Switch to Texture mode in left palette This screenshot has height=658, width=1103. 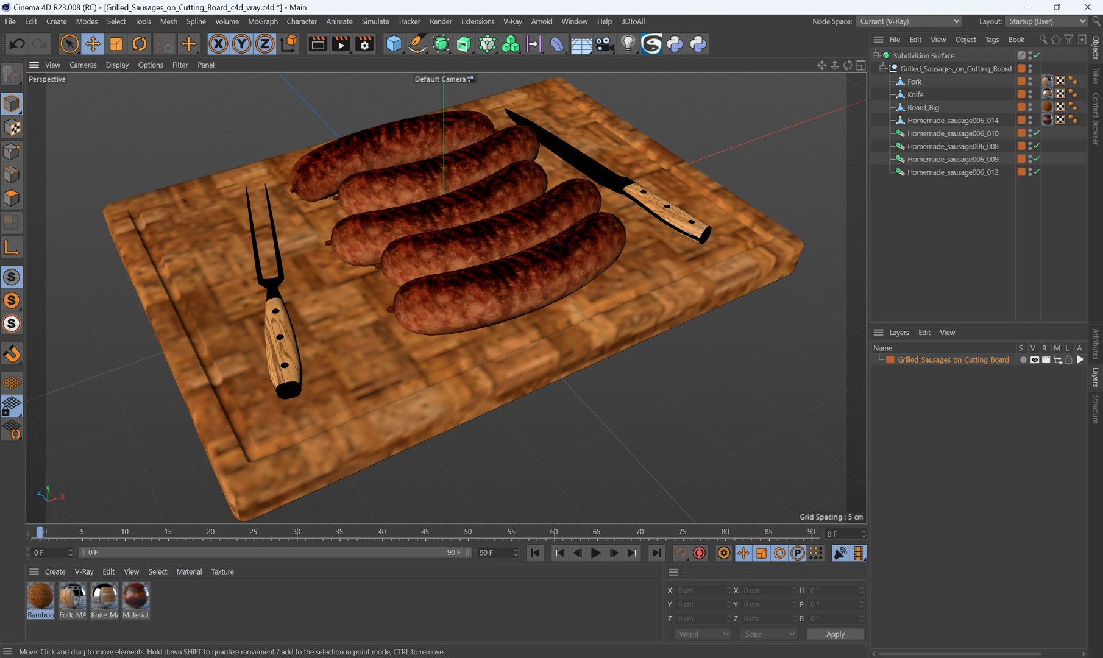[x=12, y=128]
